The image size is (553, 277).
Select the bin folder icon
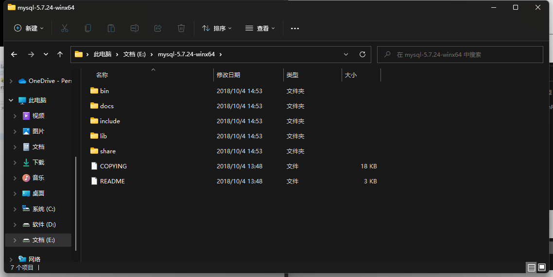(x=94, y=91)
